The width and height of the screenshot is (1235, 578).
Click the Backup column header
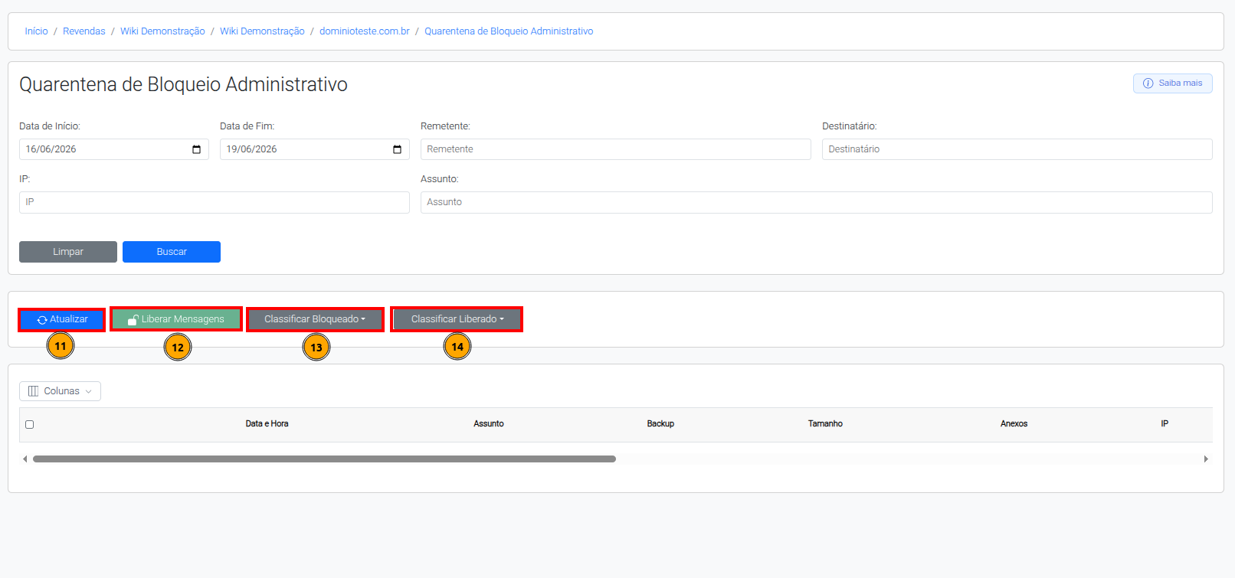[x=660, y=424]
